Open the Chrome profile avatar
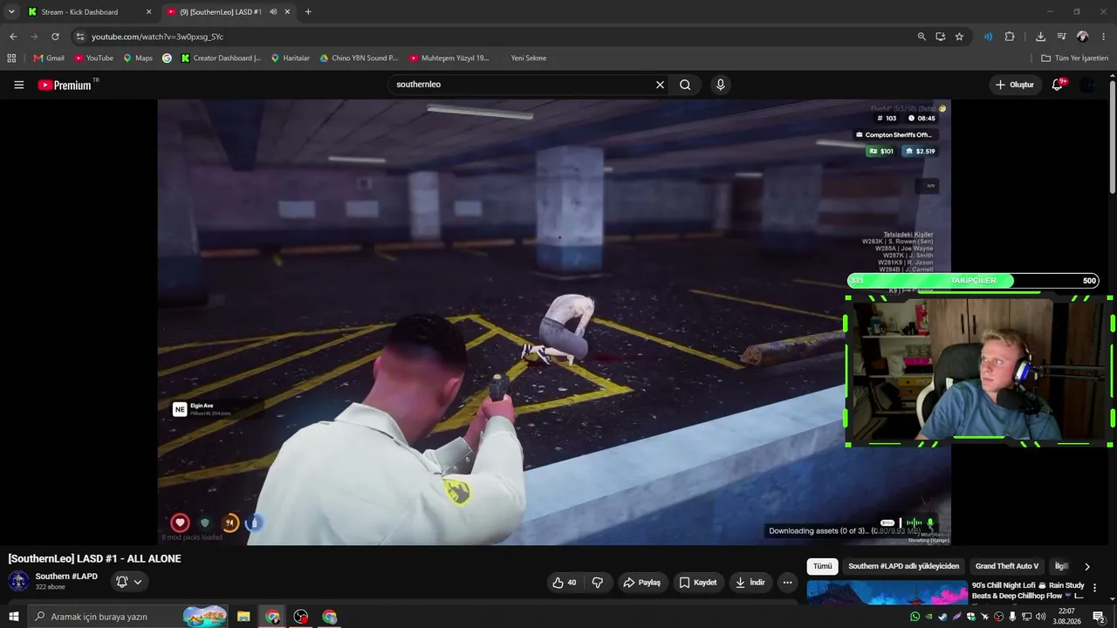Screen dimensions: 1117x628 pyautogui.click(x=1082, y=37)
